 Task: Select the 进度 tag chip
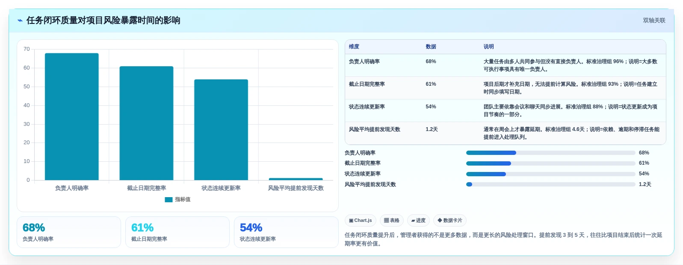418,221
